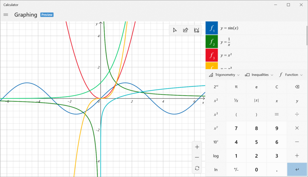Toggle visibility of f1 sin(x) function
308x177 pixels.
(x=212, y=28)
